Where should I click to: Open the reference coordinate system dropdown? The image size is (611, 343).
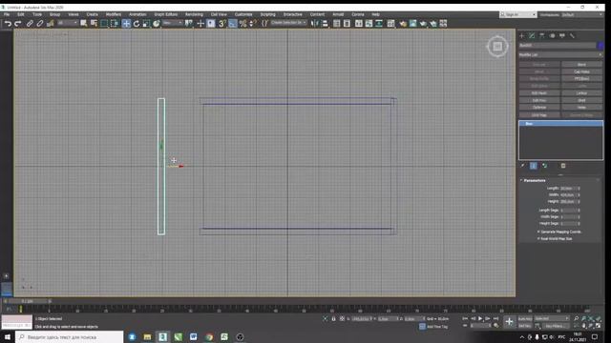tap(173, 23)
